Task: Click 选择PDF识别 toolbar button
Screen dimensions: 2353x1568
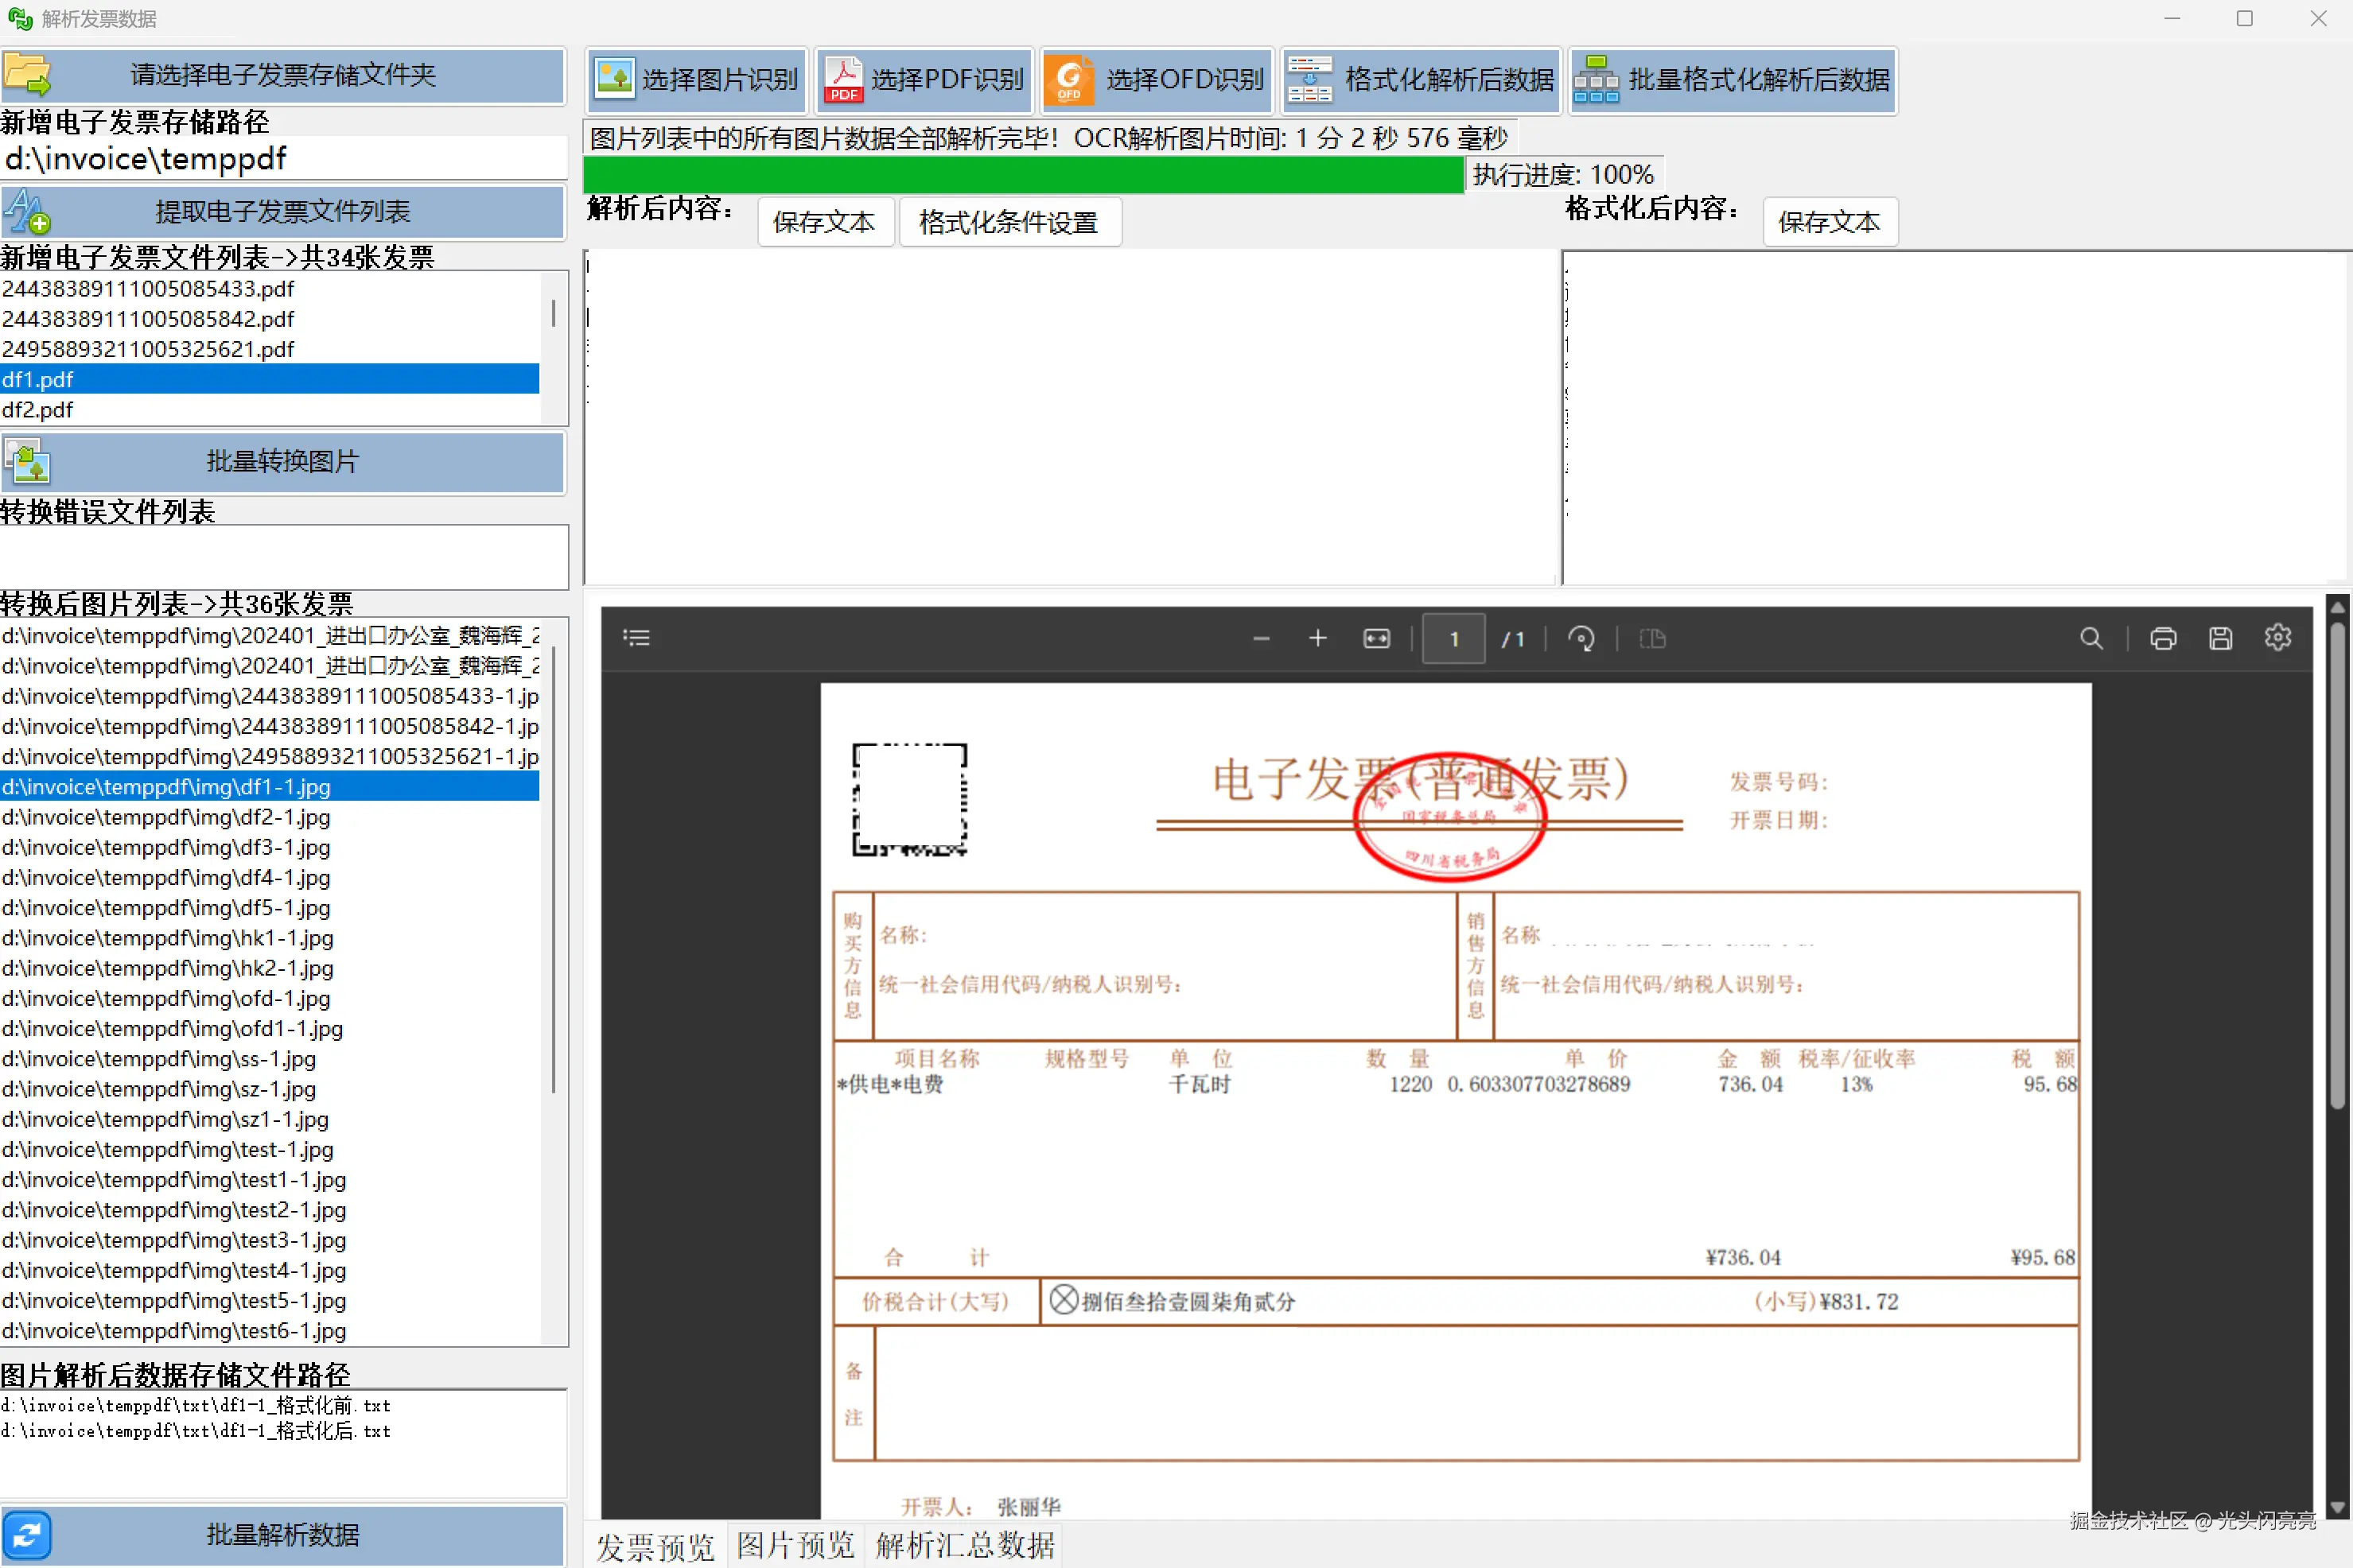Action: (924, 79)
